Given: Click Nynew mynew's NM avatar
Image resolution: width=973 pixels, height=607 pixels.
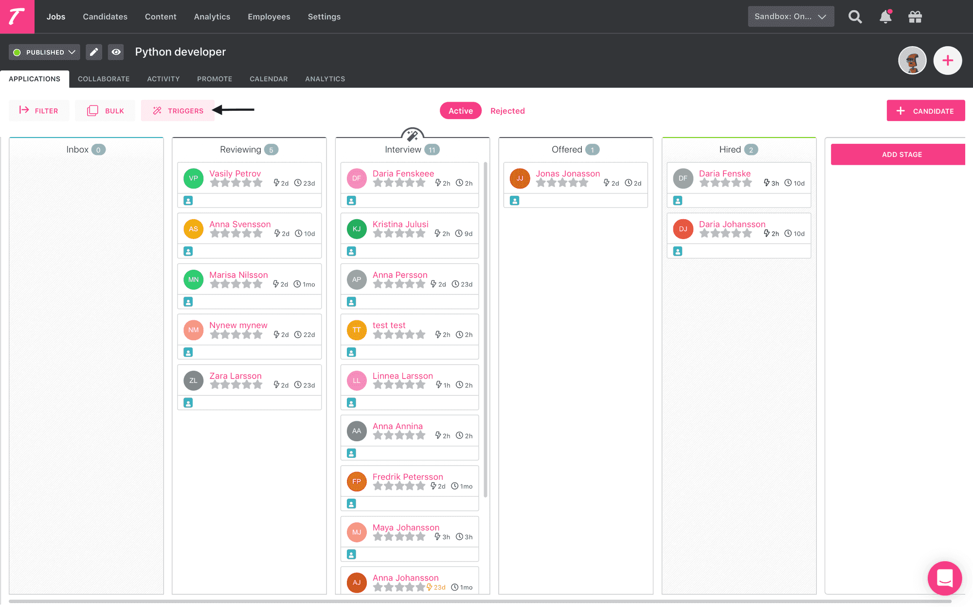Looking at the screenshot, I should point(194,330).
